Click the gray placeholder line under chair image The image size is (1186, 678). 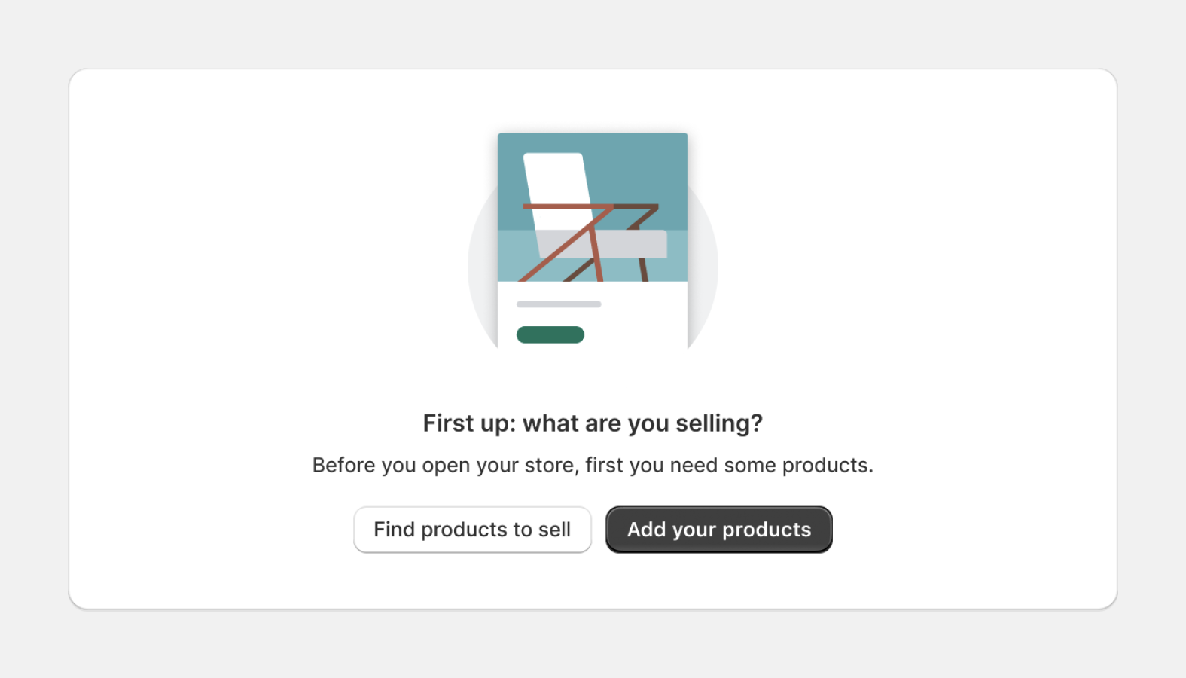(x=559, y=304)
